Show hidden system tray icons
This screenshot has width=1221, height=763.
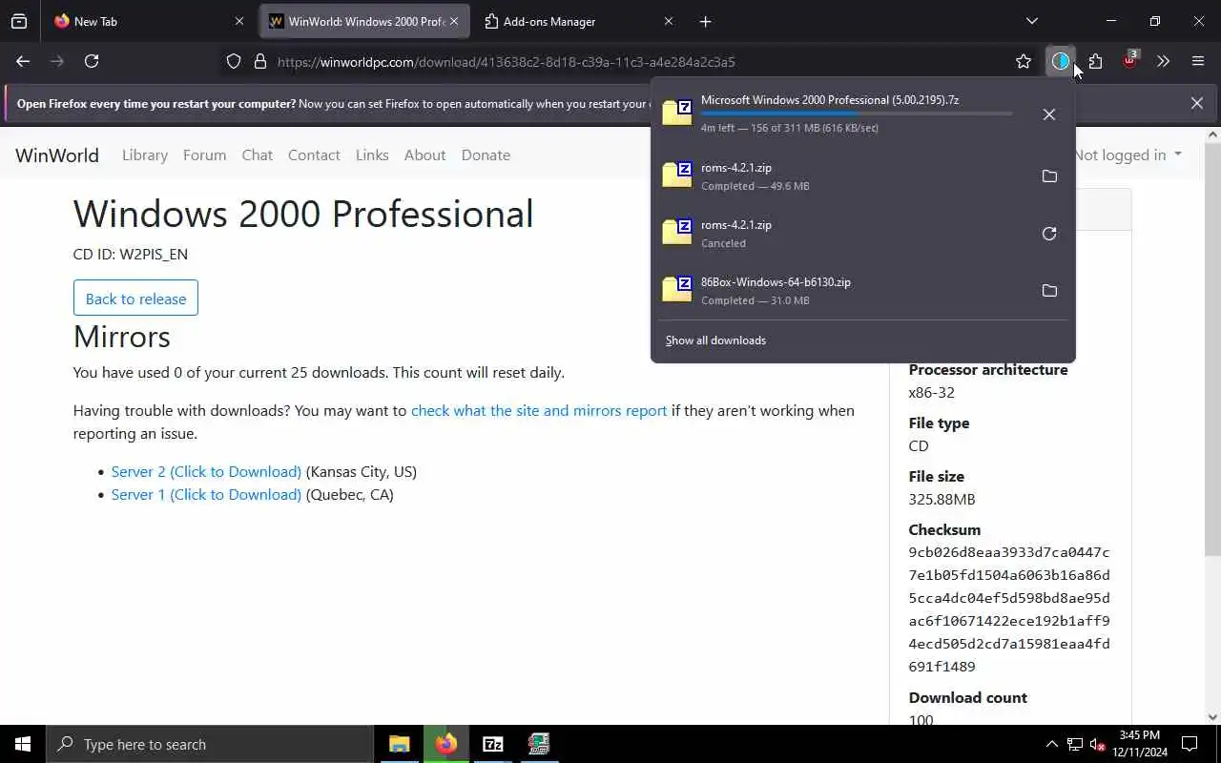coord(1051,744)
